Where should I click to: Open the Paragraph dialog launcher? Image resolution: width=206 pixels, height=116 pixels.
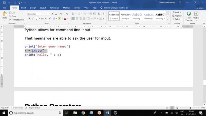[x=105, y=24]
